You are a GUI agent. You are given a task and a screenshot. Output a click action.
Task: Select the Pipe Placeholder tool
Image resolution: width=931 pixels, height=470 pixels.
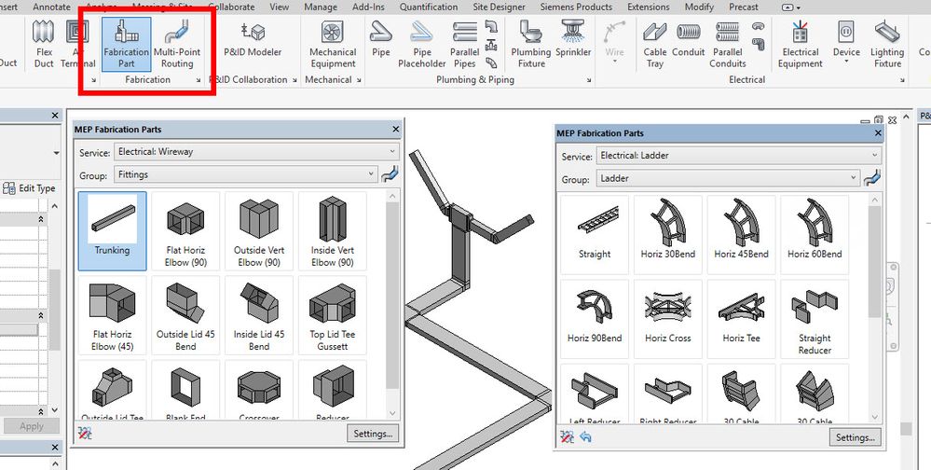coord(421,45)
